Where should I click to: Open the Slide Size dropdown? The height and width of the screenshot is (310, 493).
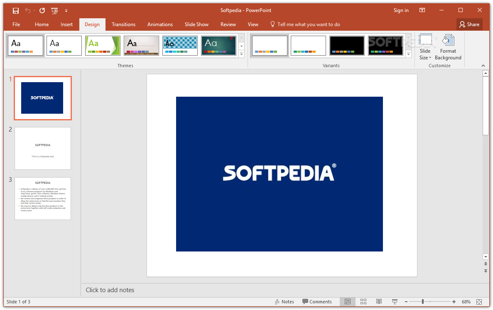(x=425, y=47)
